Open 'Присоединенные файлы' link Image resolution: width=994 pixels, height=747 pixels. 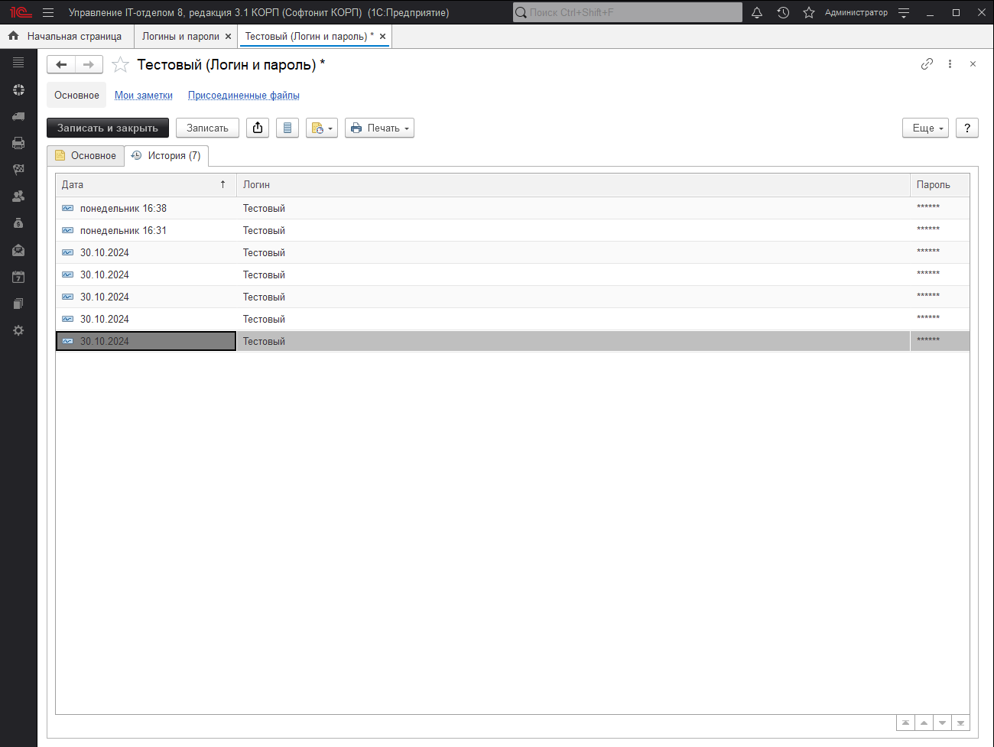pyautogui.click(x=244, y=96)
